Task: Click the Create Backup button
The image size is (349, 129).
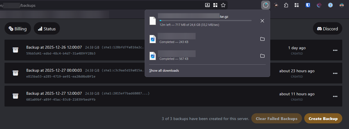Action: point(323,119)
